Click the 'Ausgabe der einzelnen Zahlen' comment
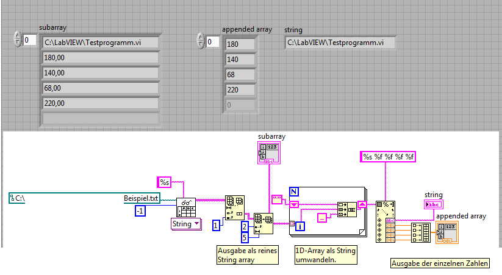This screenshot has height=275, width=502. 440,263
